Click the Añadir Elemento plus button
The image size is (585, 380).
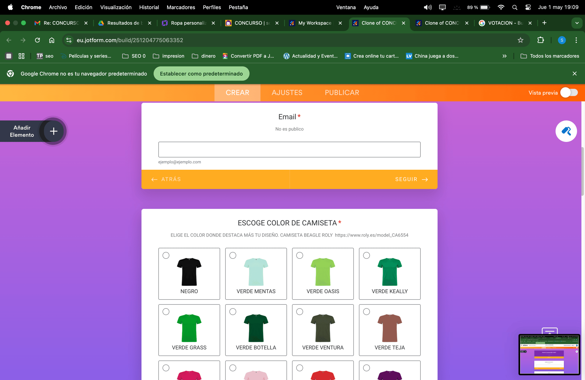(54, 131)
